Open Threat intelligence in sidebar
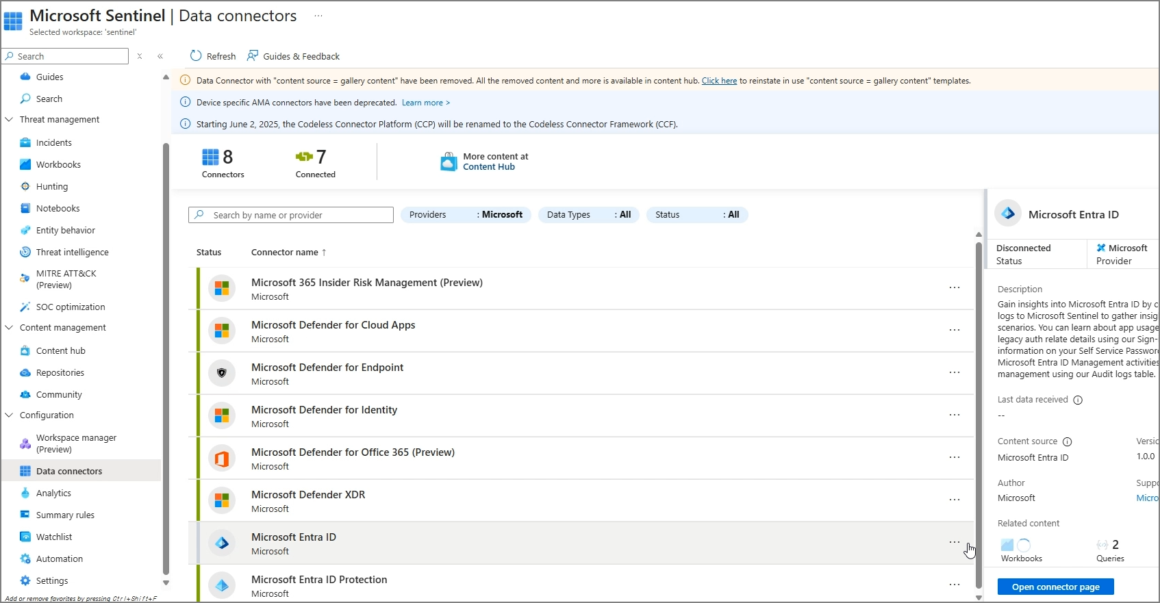 point(72,252)
